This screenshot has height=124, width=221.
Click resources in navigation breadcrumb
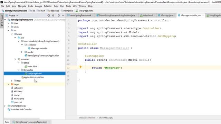(55, 11)
